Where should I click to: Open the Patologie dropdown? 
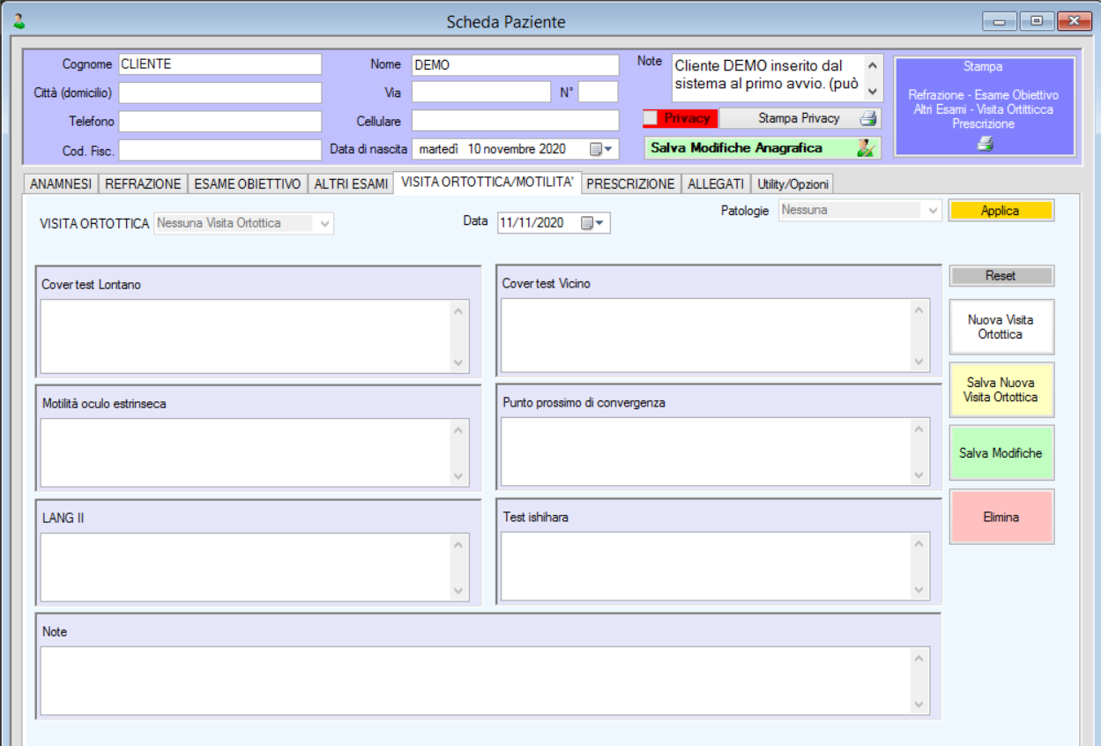[933, 211]
